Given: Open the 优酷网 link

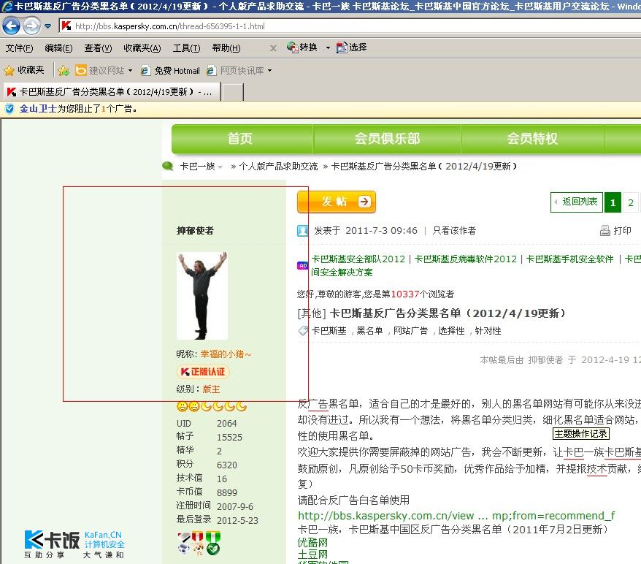Looking at the screenshot, I should pos(312,543).
